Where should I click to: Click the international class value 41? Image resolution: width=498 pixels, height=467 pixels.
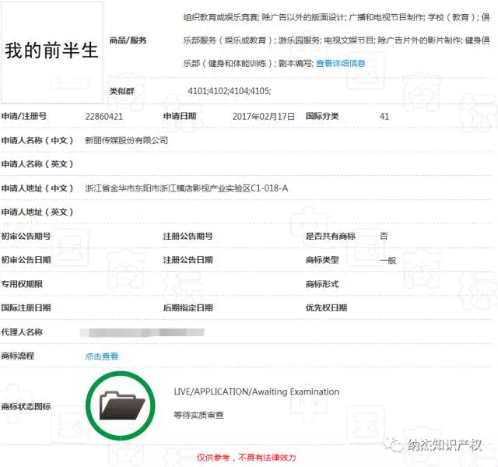[384, 116]
